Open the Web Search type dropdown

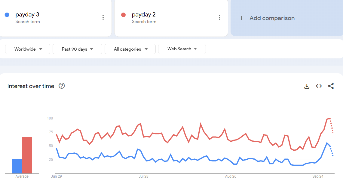click(x=182, y=49)
